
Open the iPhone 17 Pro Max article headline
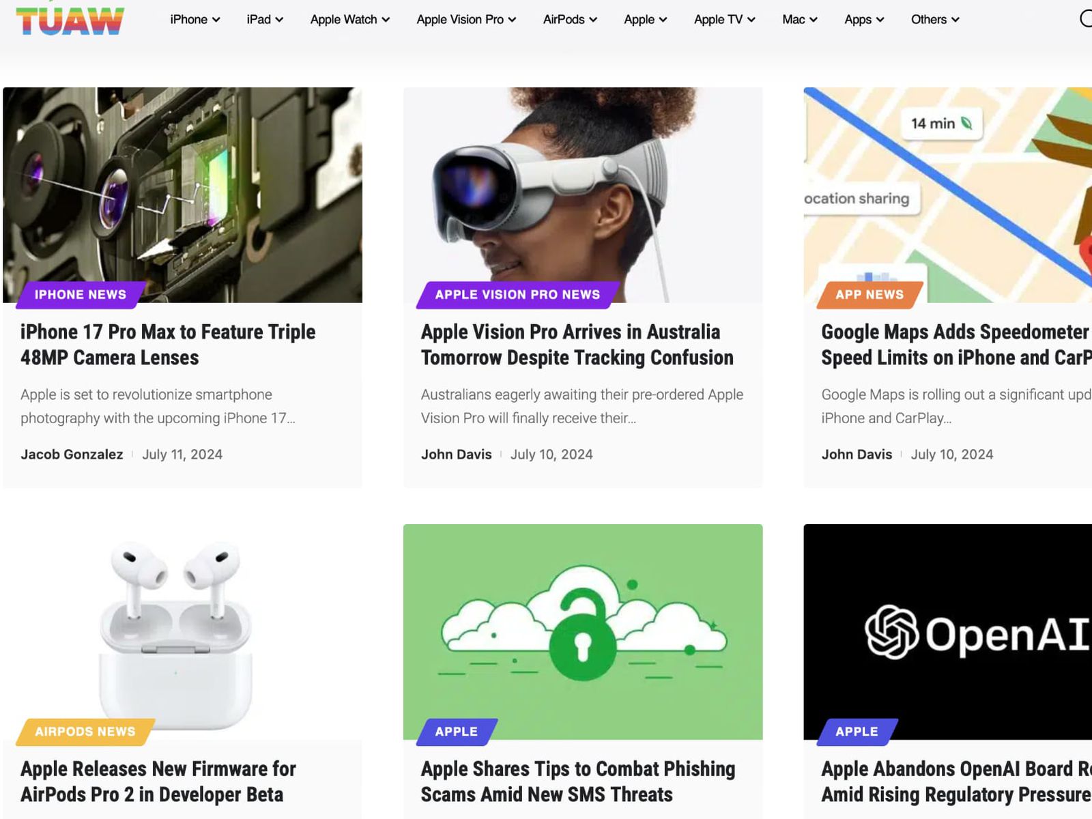click(x=168, y=345)
